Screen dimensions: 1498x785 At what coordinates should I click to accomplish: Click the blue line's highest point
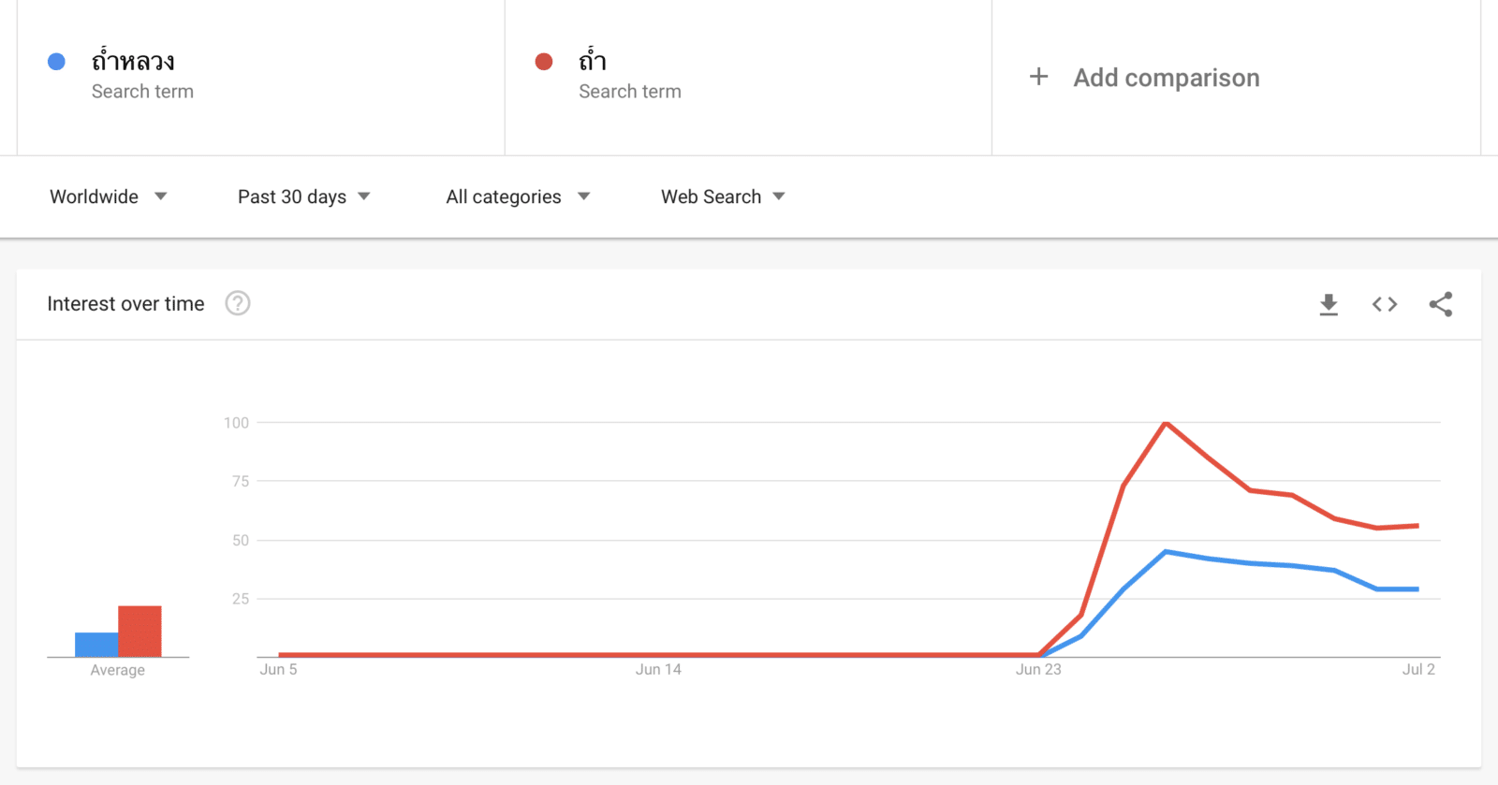coord(1166,552)
